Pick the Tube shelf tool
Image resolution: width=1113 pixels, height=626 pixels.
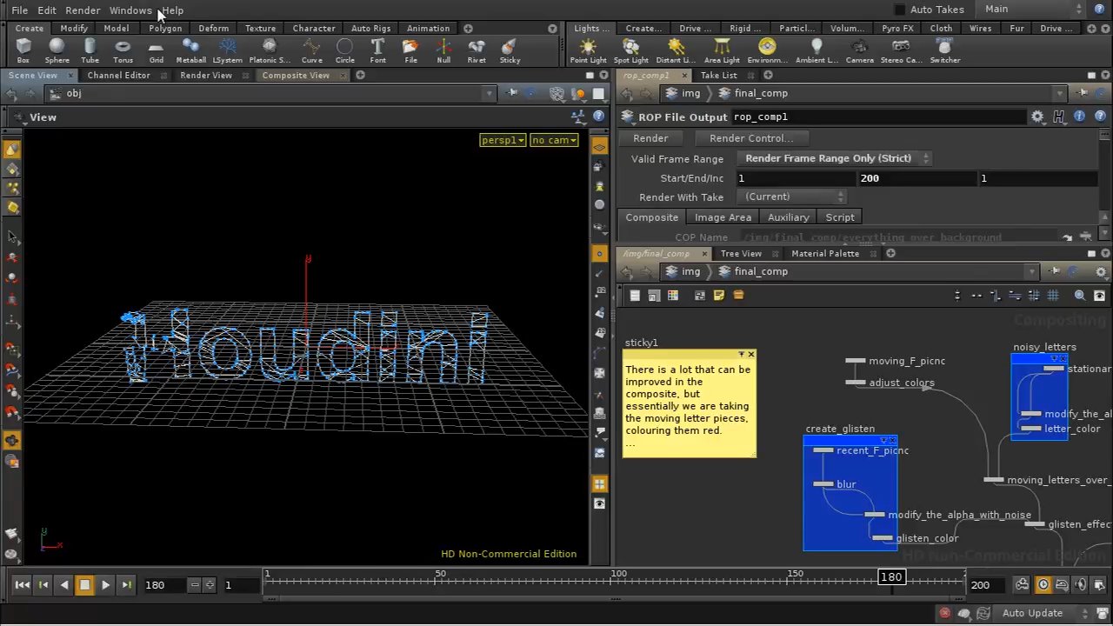coord(90,50)
